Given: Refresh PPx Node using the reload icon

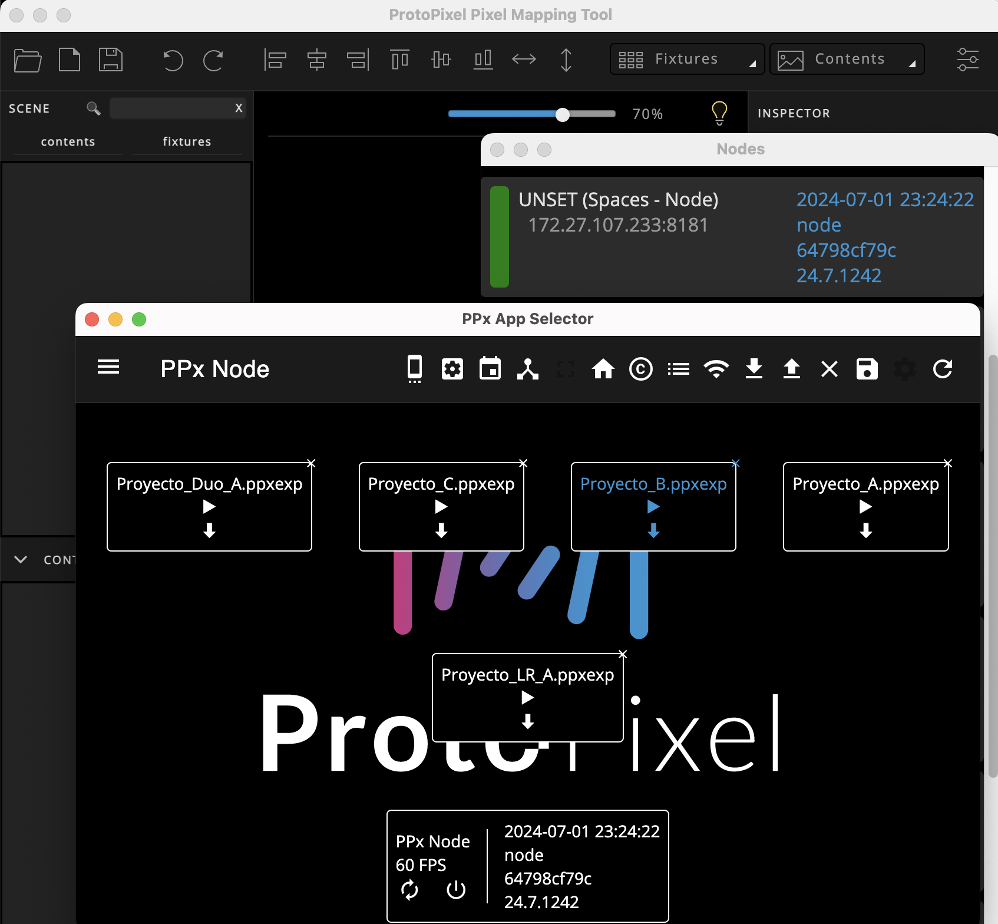Looking at the screenshot, I should pyautogui.click(x=943, y=369).
